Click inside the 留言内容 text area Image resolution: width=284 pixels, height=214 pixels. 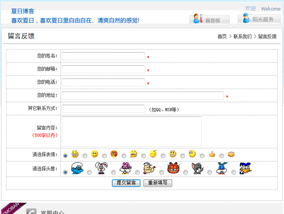click(x=132, y=131)
